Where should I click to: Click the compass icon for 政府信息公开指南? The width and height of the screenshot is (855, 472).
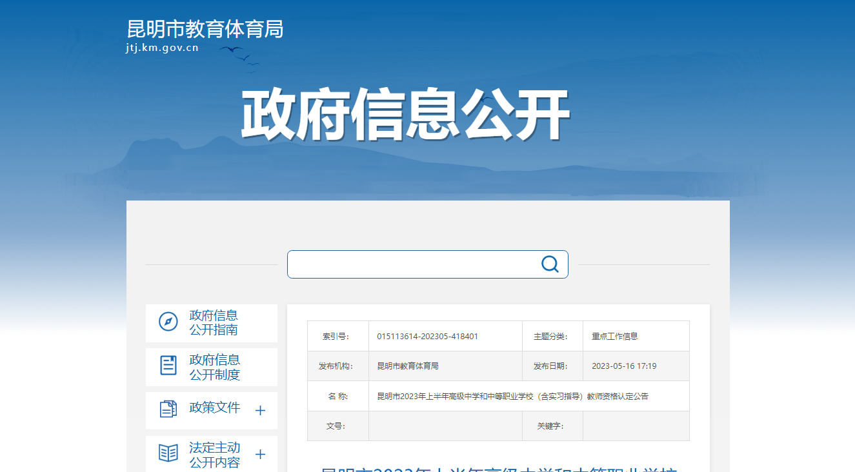(x=168, y=322)
